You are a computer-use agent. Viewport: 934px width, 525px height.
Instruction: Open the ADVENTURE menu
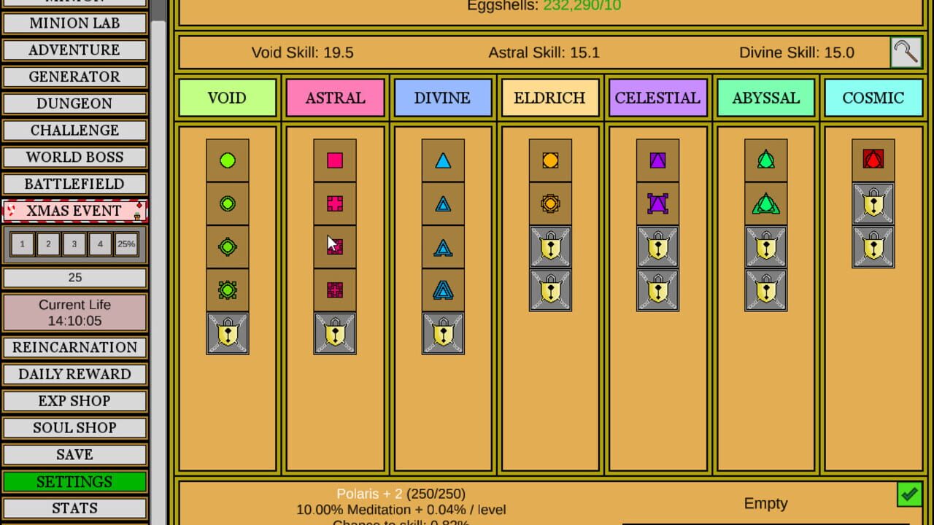coord(74,50)
